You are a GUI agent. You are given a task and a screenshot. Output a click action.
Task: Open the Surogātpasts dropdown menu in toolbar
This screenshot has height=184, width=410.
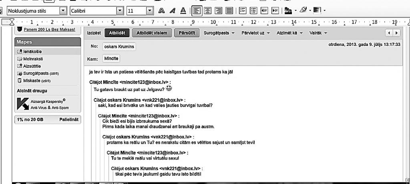pyautogui.click(x=219, y=33)
